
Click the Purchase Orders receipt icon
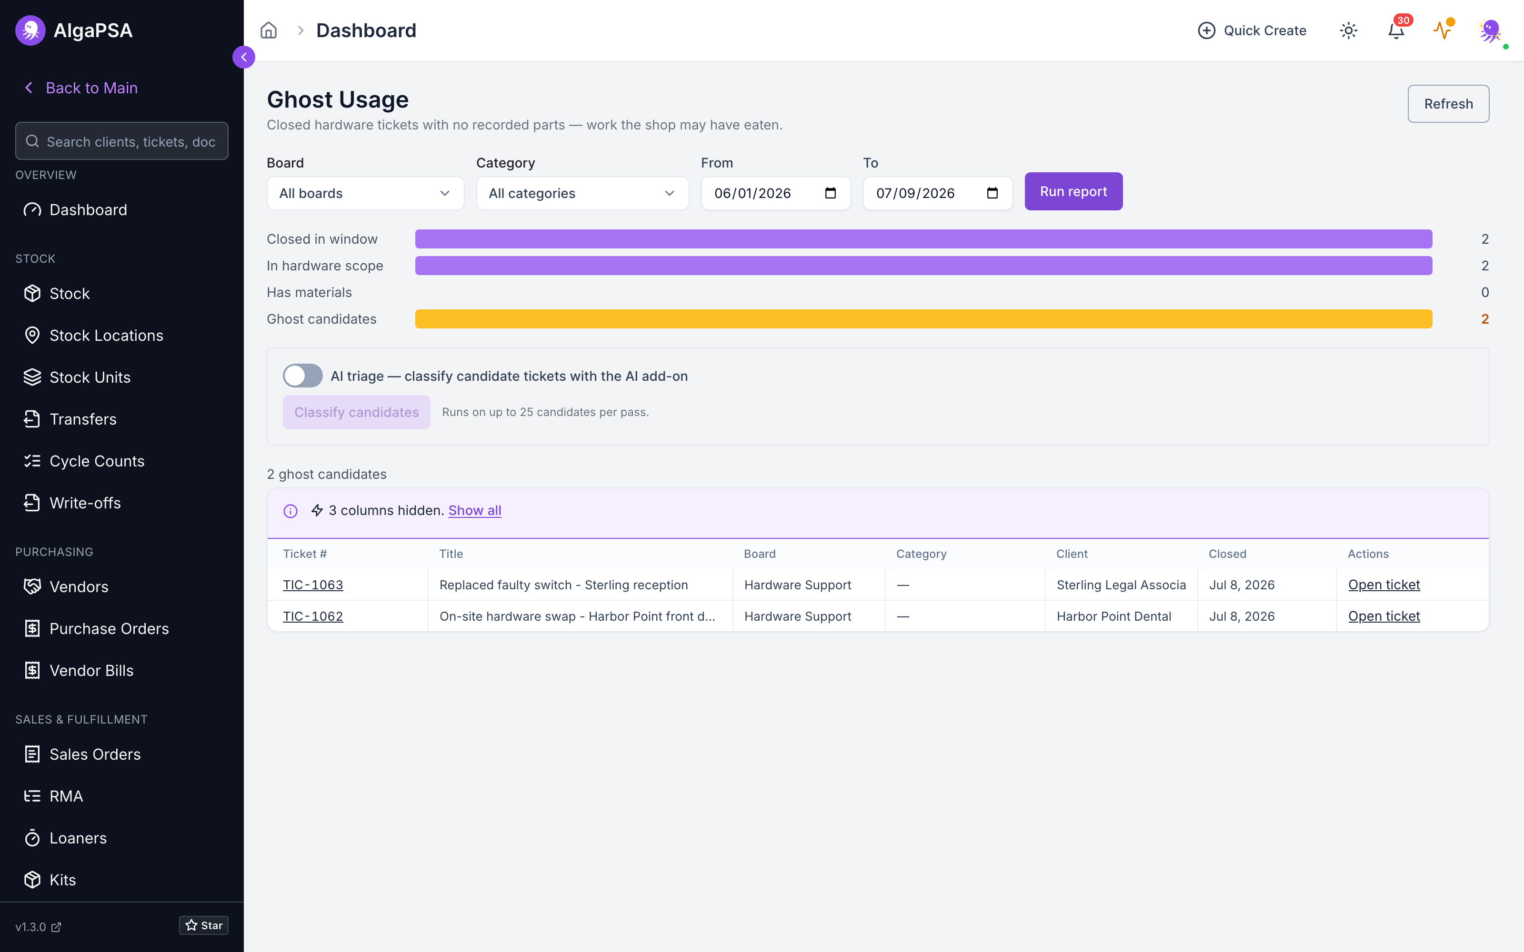(x=32, y=628)
